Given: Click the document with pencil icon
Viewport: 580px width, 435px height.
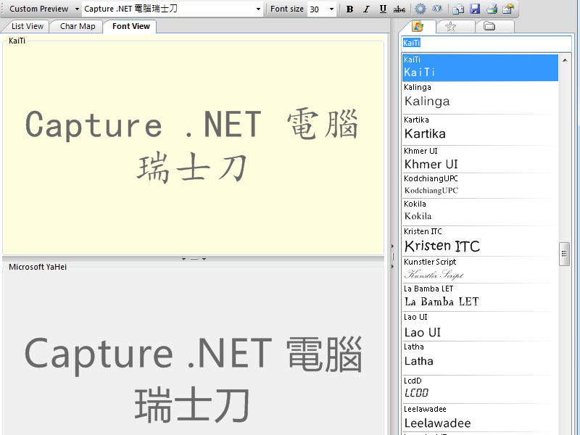Looking at the screenshot, I should click(x=508, y=9).
